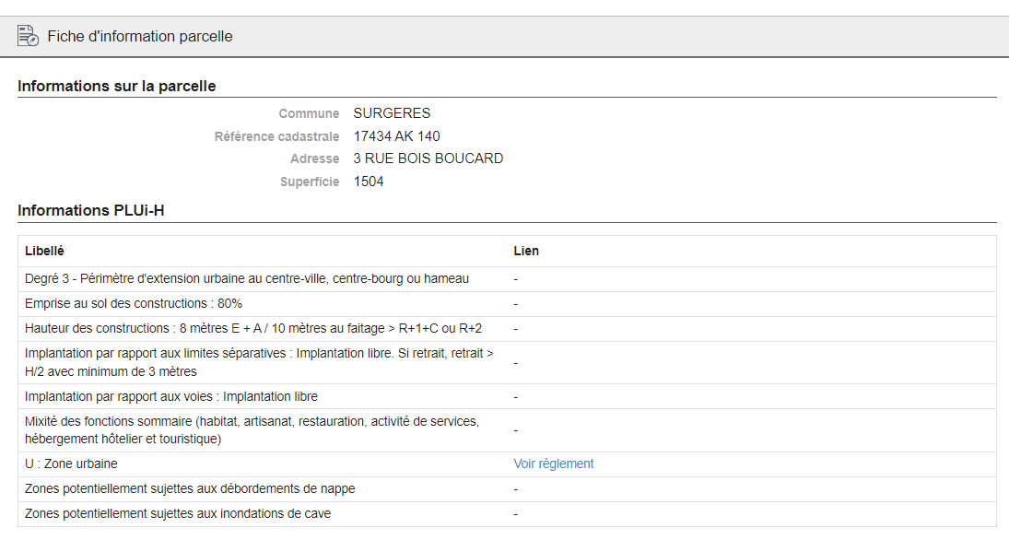Image resolution: width=1009 pixels, height=540 pixels.
Task: Select the Implantation par rapport aux voies row
Action: (x=171, y=397)
